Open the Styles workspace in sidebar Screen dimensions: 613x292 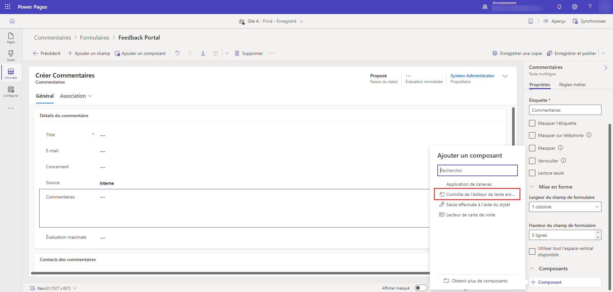11,56
